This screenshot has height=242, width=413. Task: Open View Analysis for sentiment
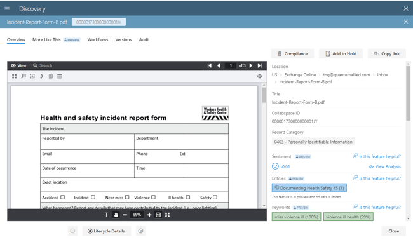pyautogui.click(x=385, y=166)
